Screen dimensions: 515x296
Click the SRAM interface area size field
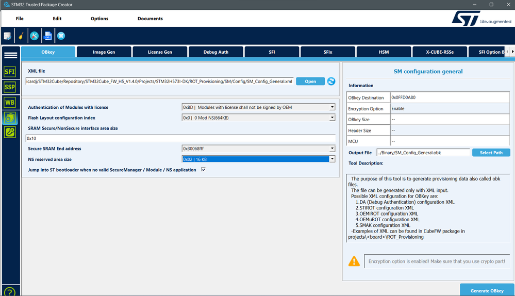pos(180,138)
